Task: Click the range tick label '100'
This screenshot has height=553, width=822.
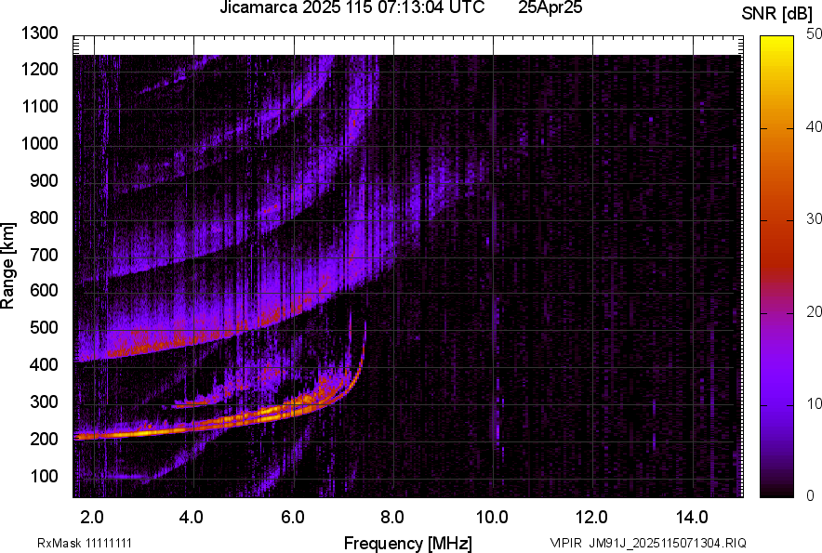Action: (x=44, y=476)
